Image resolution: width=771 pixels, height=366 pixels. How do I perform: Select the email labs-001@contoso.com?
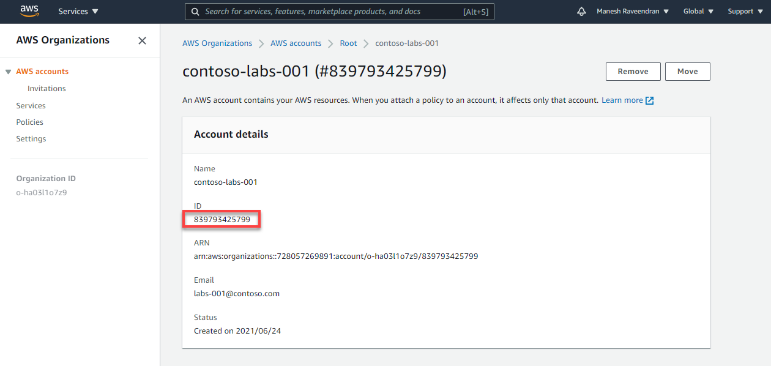pyautogui.click(x=237, y=294)
